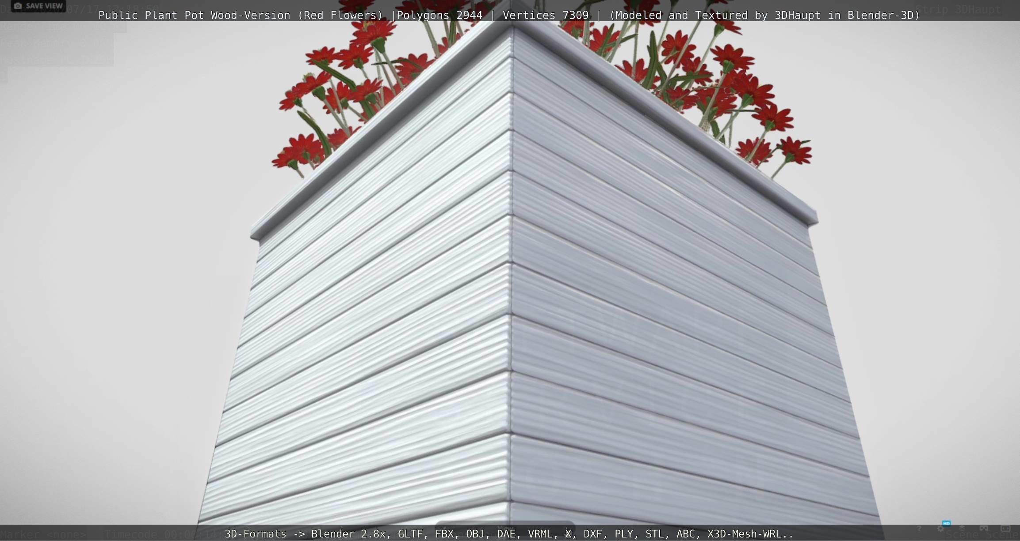This screenshot has width=1020, height=541.
Task: Toggle the HD quality badge
Action: click(x=946, y=523)
